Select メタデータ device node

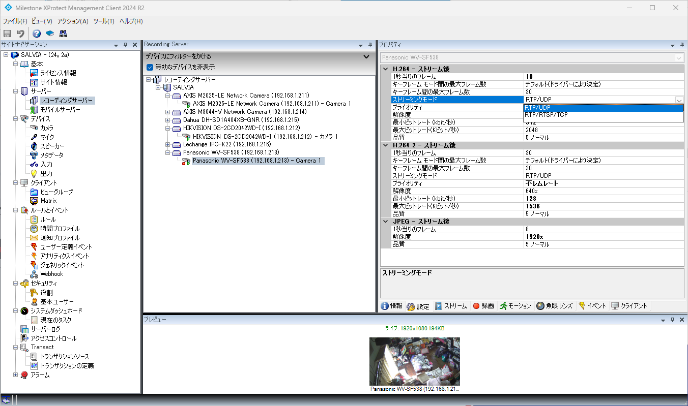point(52,155)
